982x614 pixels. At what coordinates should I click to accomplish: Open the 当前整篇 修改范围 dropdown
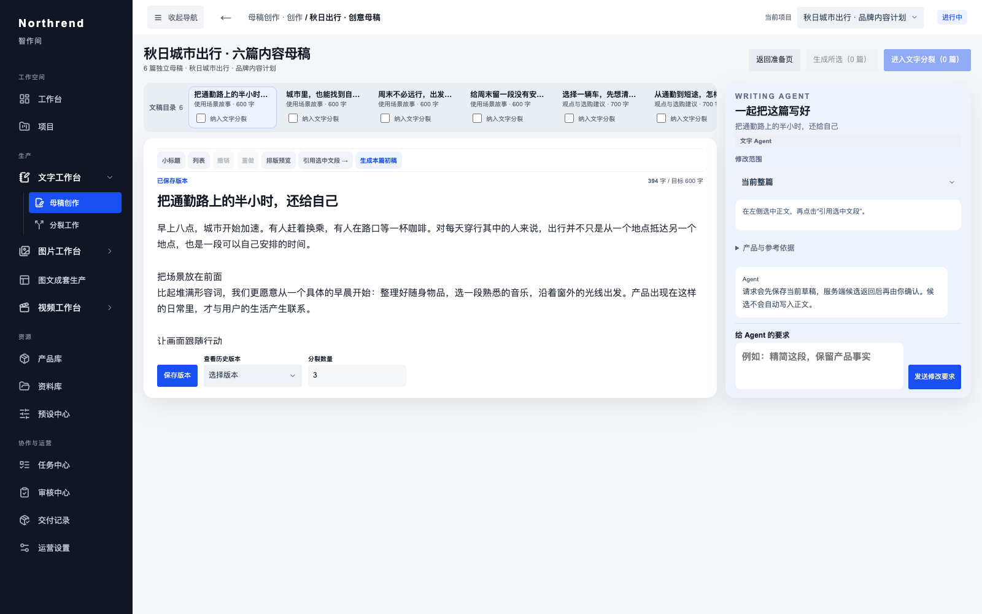click(x=848, y=182)
